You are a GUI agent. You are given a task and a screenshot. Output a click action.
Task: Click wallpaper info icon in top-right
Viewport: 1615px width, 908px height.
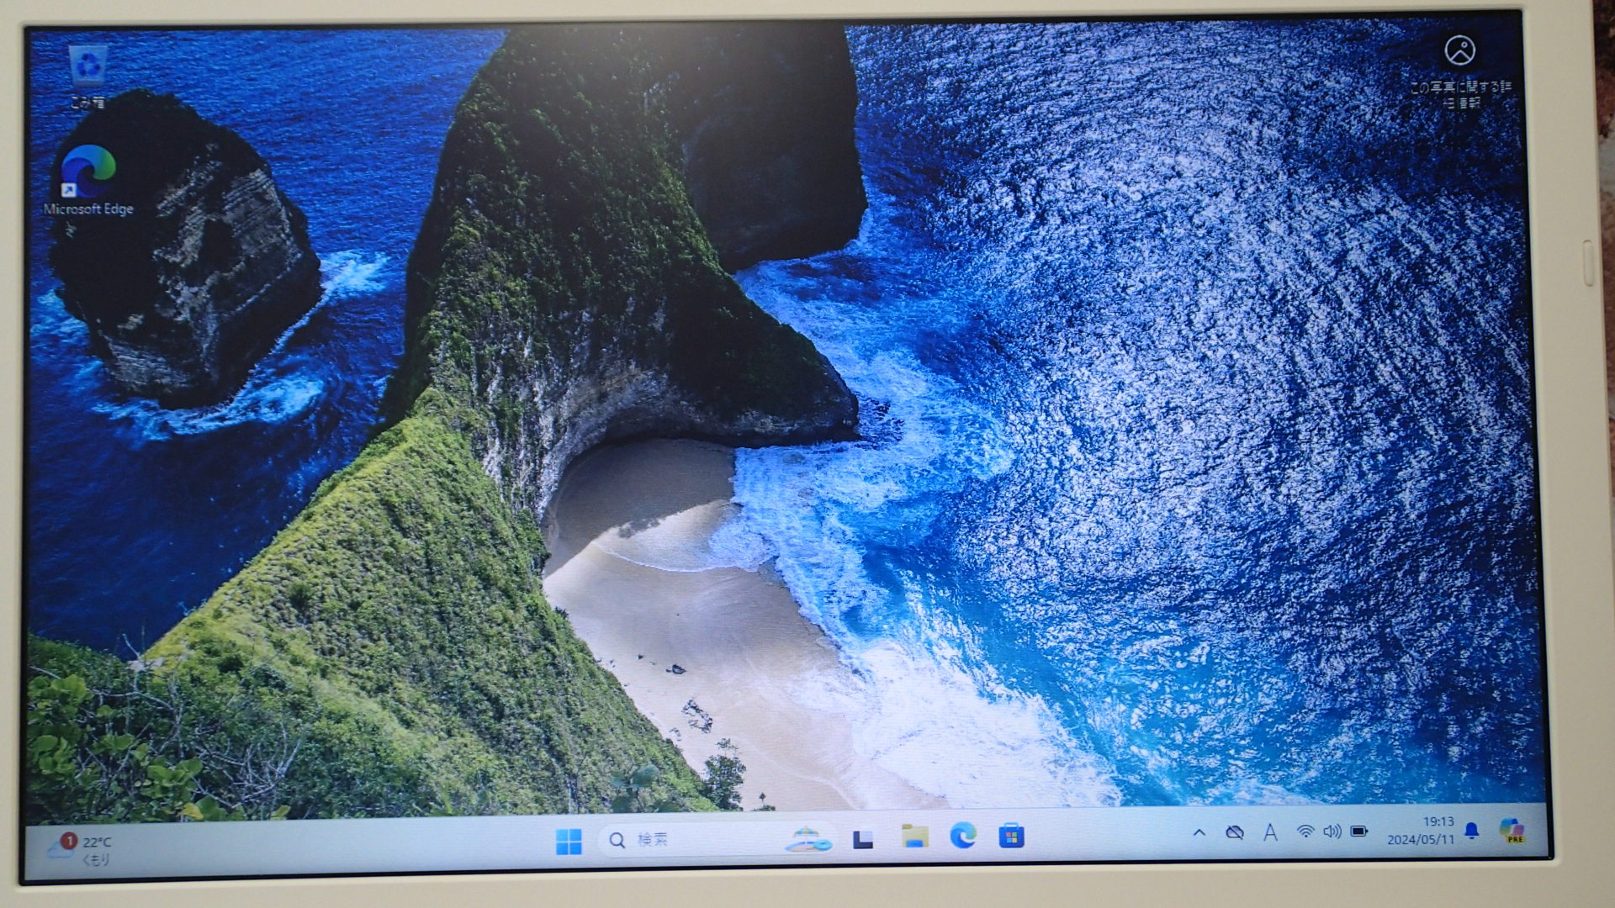pos(1459,51)
